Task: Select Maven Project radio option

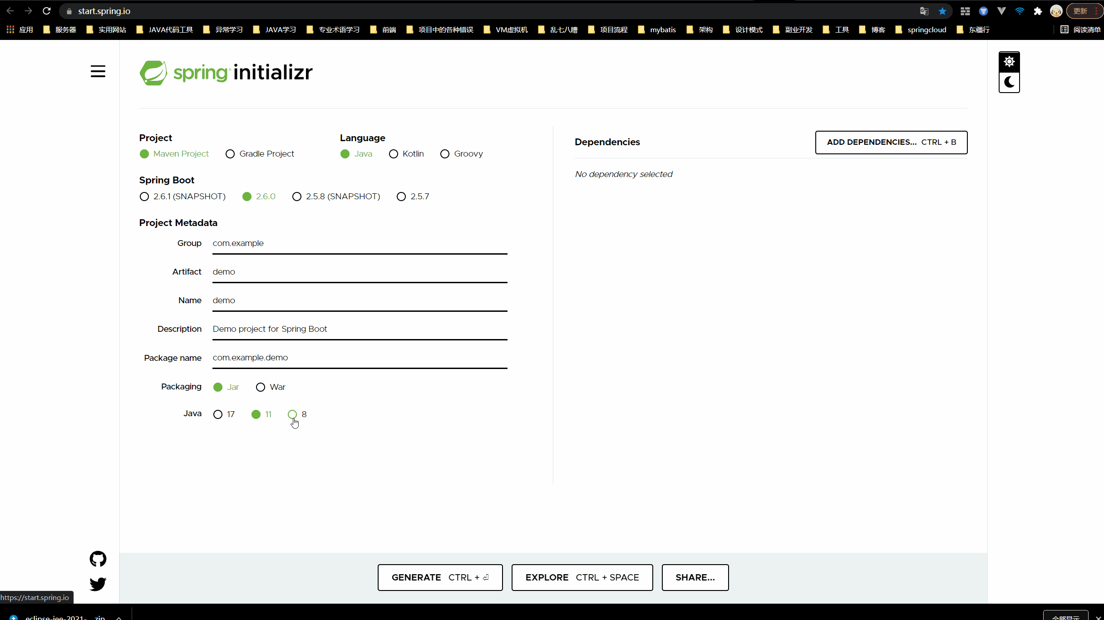Action: [174, 154]
